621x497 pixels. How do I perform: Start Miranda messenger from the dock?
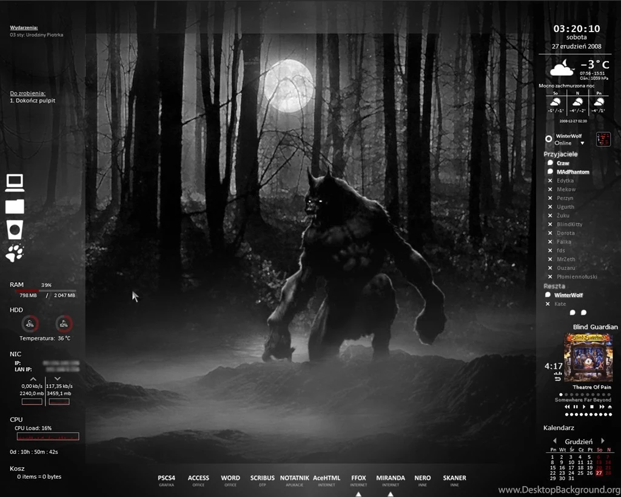tap(391, 478)
